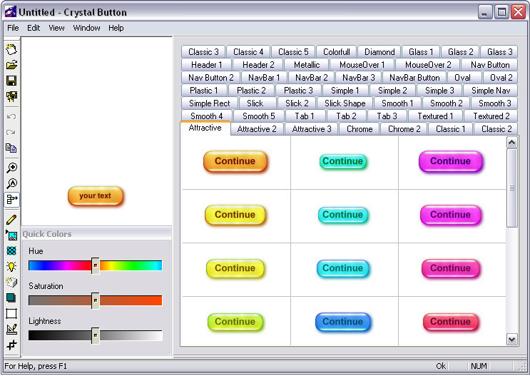Click the Open folder icon
The image size is (530, 376).
[x=11, y=66]
